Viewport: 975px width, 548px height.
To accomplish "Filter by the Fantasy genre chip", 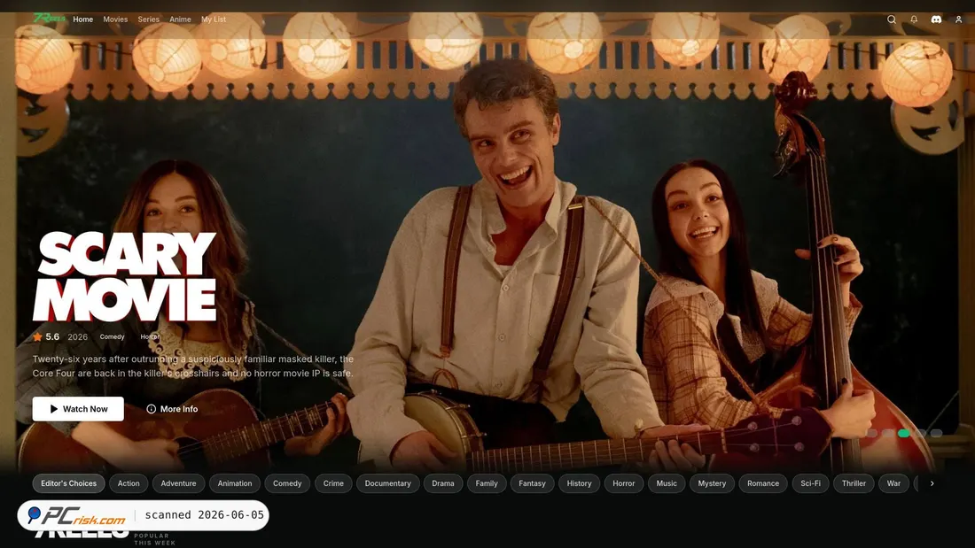I will (533, 483).
